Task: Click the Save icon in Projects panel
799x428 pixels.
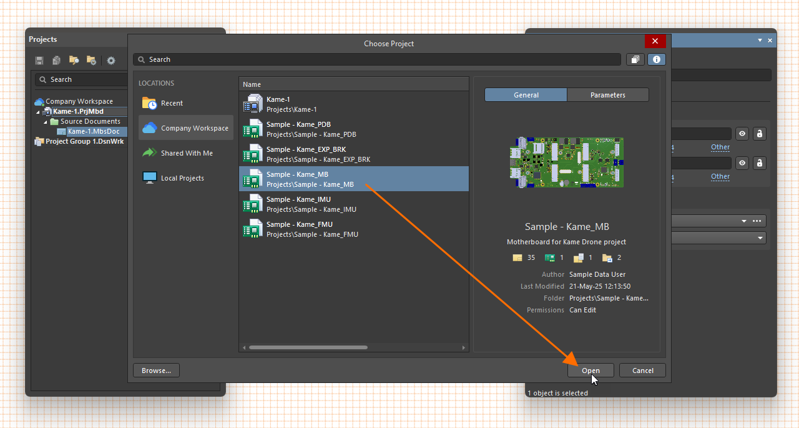Action: pyautogui.click(x=39, y=61)
